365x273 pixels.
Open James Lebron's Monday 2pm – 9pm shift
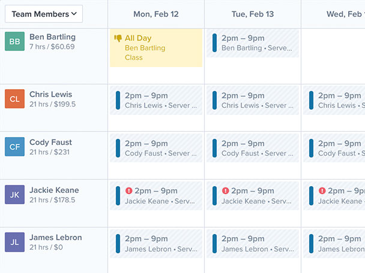[156, 244]
